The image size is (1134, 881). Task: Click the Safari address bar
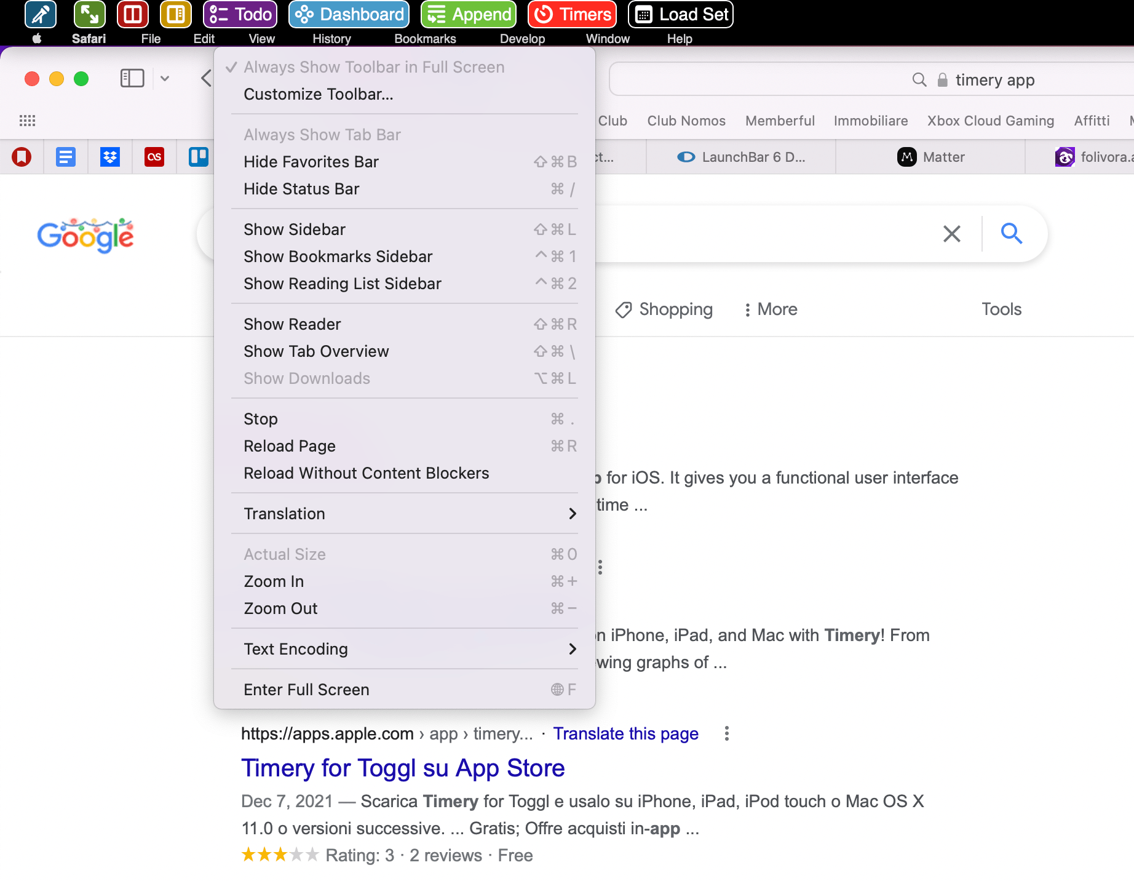871,79
